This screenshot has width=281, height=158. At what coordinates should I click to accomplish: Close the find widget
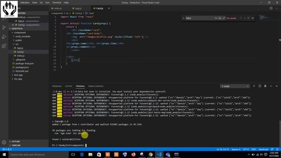[x=253, y=18]
